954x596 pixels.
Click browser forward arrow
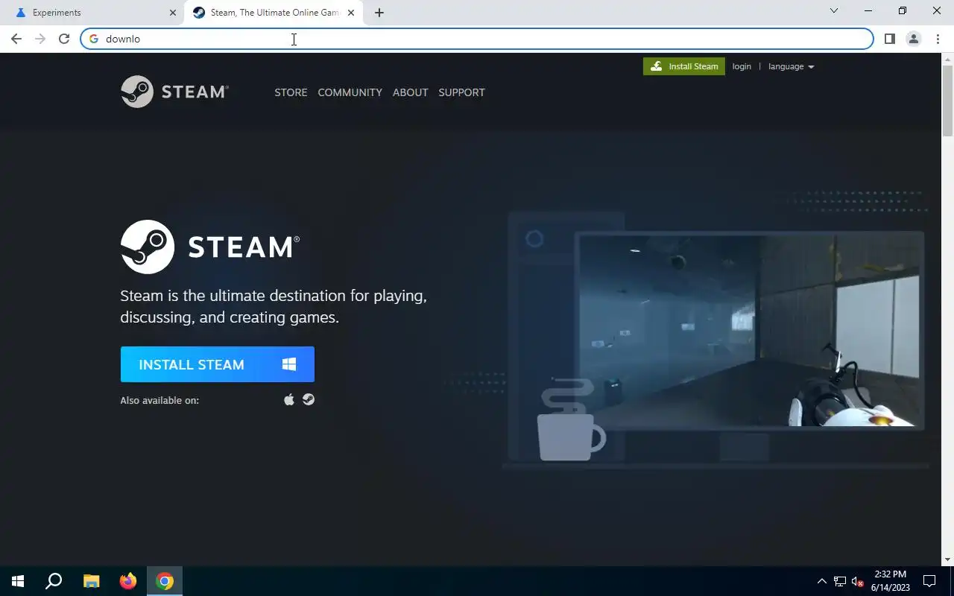click(40, 39)
